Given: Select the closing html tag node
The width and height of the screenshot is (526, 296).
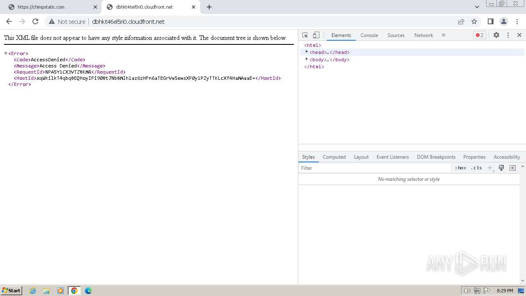Looking at the screenshot, I should pyautogui.click(x=314, y=67).
